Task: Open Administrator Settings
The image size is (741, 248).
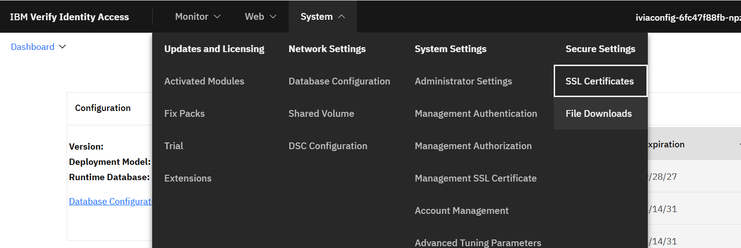Action: (463, 81)
